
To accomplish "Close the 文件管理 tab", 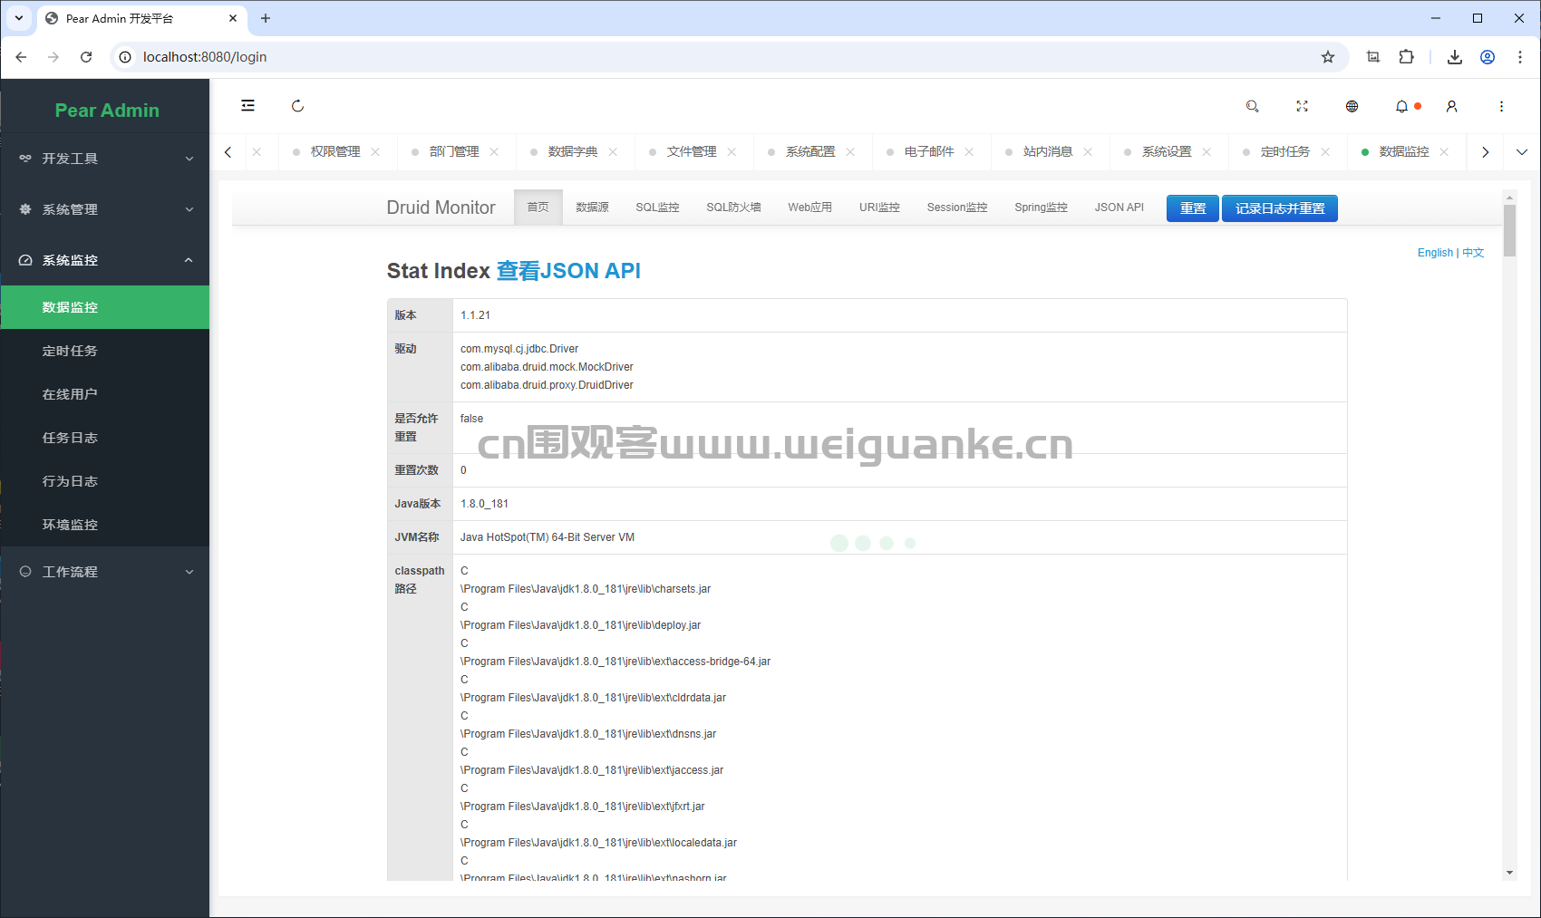I will click(x=732, y=152).
